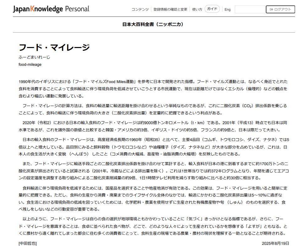Viewport: 306px width, 247px height.
Task: Click the paragraph starting with 1990年代のイギリス
Action: (x=153, y=89)
